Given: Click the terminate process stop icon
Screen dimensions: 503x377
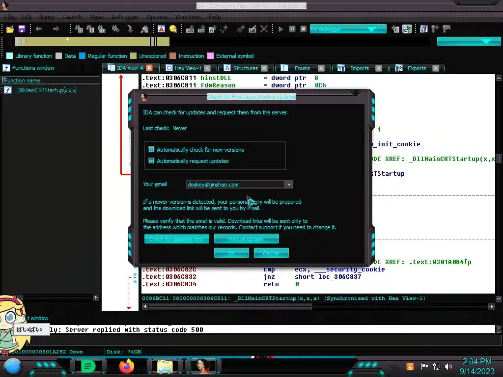Looking at the screenshot, I should [304, 29].
